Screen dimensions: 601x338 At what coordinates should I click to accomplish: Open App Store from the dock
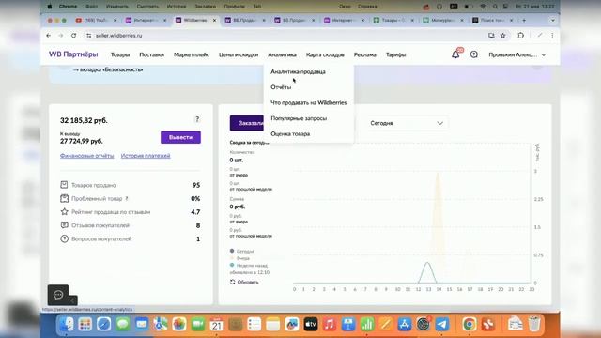pyautogui.click(x=405, y=324)
